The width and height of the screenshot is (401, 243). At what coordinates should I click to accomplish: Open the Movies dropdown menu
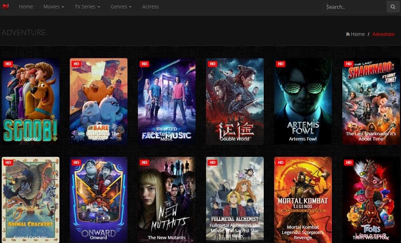click(x=54, y=7)
